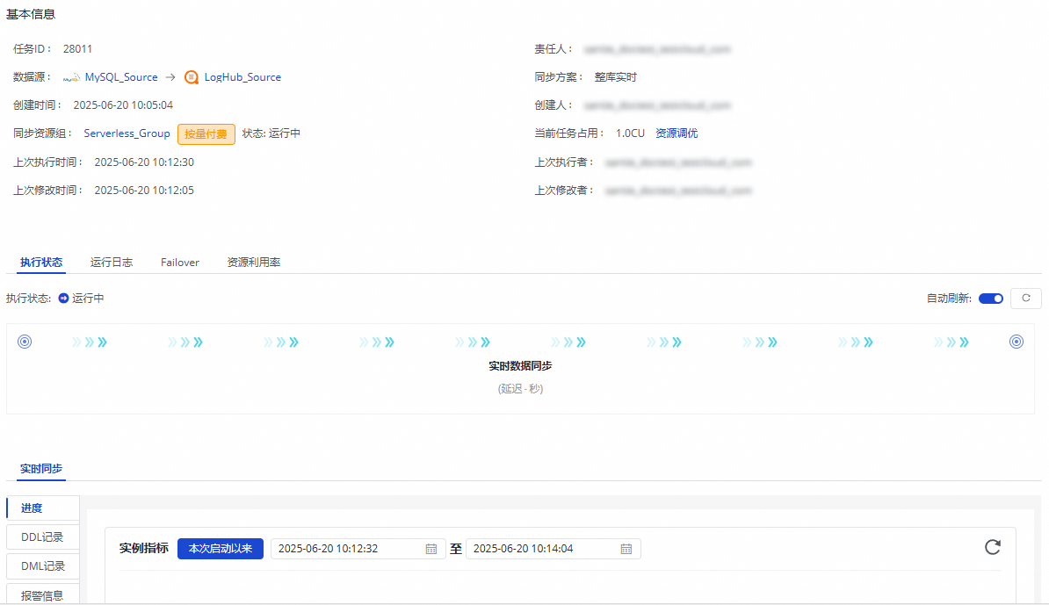Screen dimensions: 1049x605
Task: Click the creation time 2025-06-20 10:05:04
Action: click(123, 105)
